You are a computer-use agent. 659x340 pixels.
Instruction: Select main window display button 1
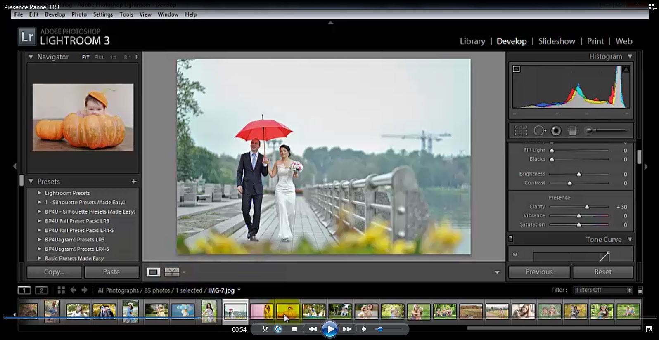tap(24, 290)
